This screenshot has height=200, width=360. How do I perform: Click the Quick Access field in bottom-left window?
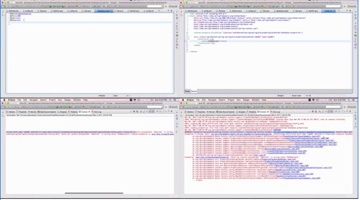[154, 107]
